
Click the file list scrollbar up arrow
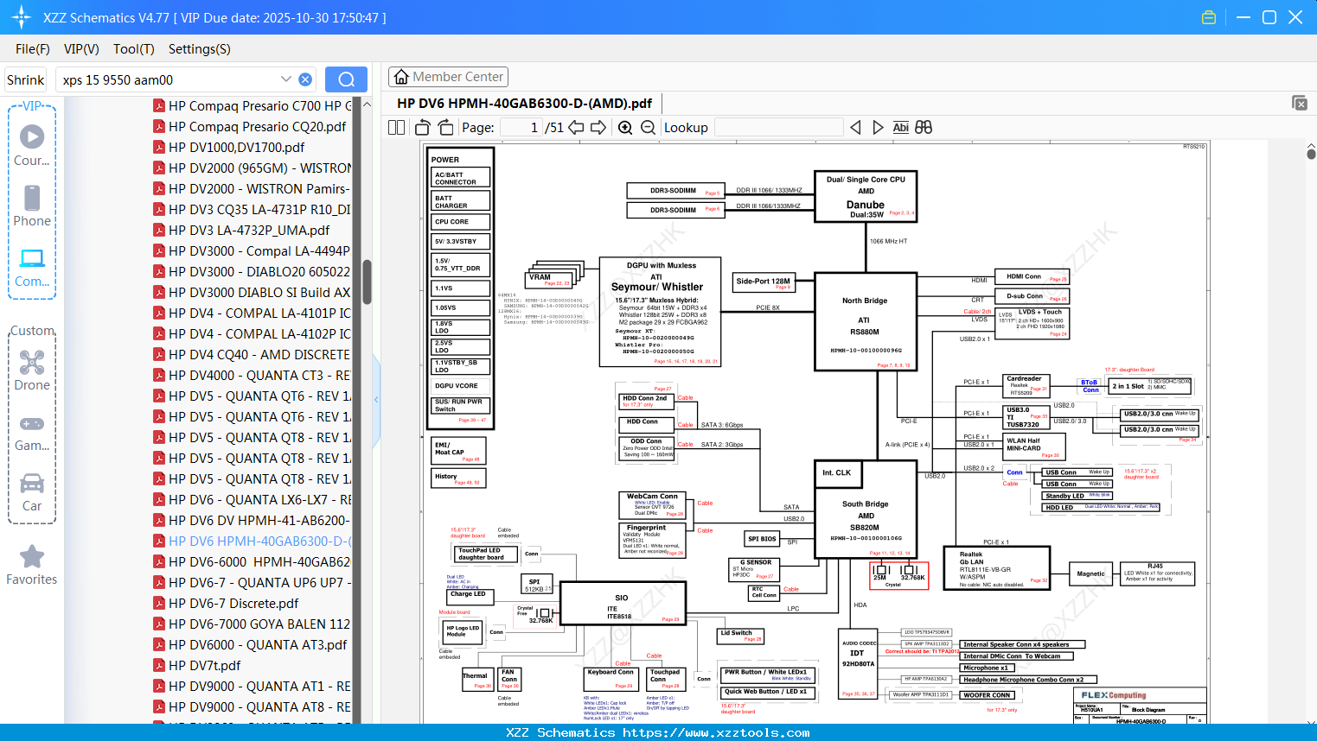pyautogui.click(x=367, y=104)
